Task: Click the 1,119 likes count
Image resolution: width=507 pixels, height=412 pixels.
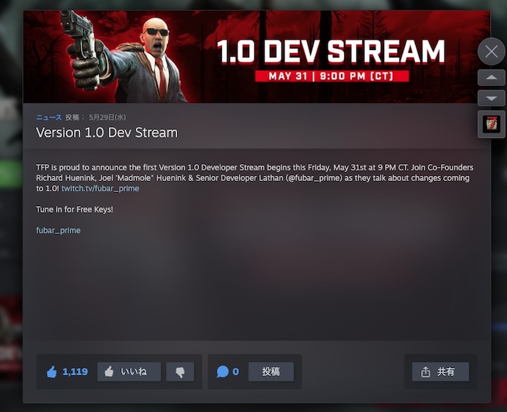Action: tap(75, 372)
